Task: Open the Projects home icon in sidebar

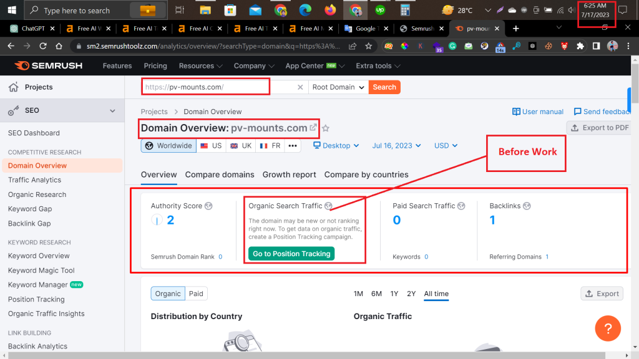Action: pos(14,87)
